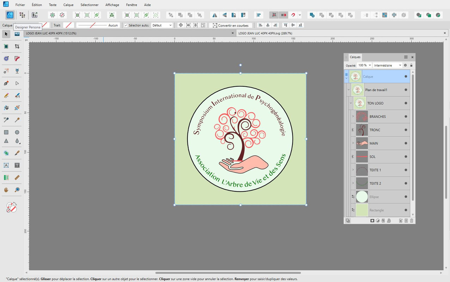Image resolution: width=450 pixels, height=282 pixels.
Task: Select the Artboard tool
Action: pyautogui.click(x=6, y=46)
